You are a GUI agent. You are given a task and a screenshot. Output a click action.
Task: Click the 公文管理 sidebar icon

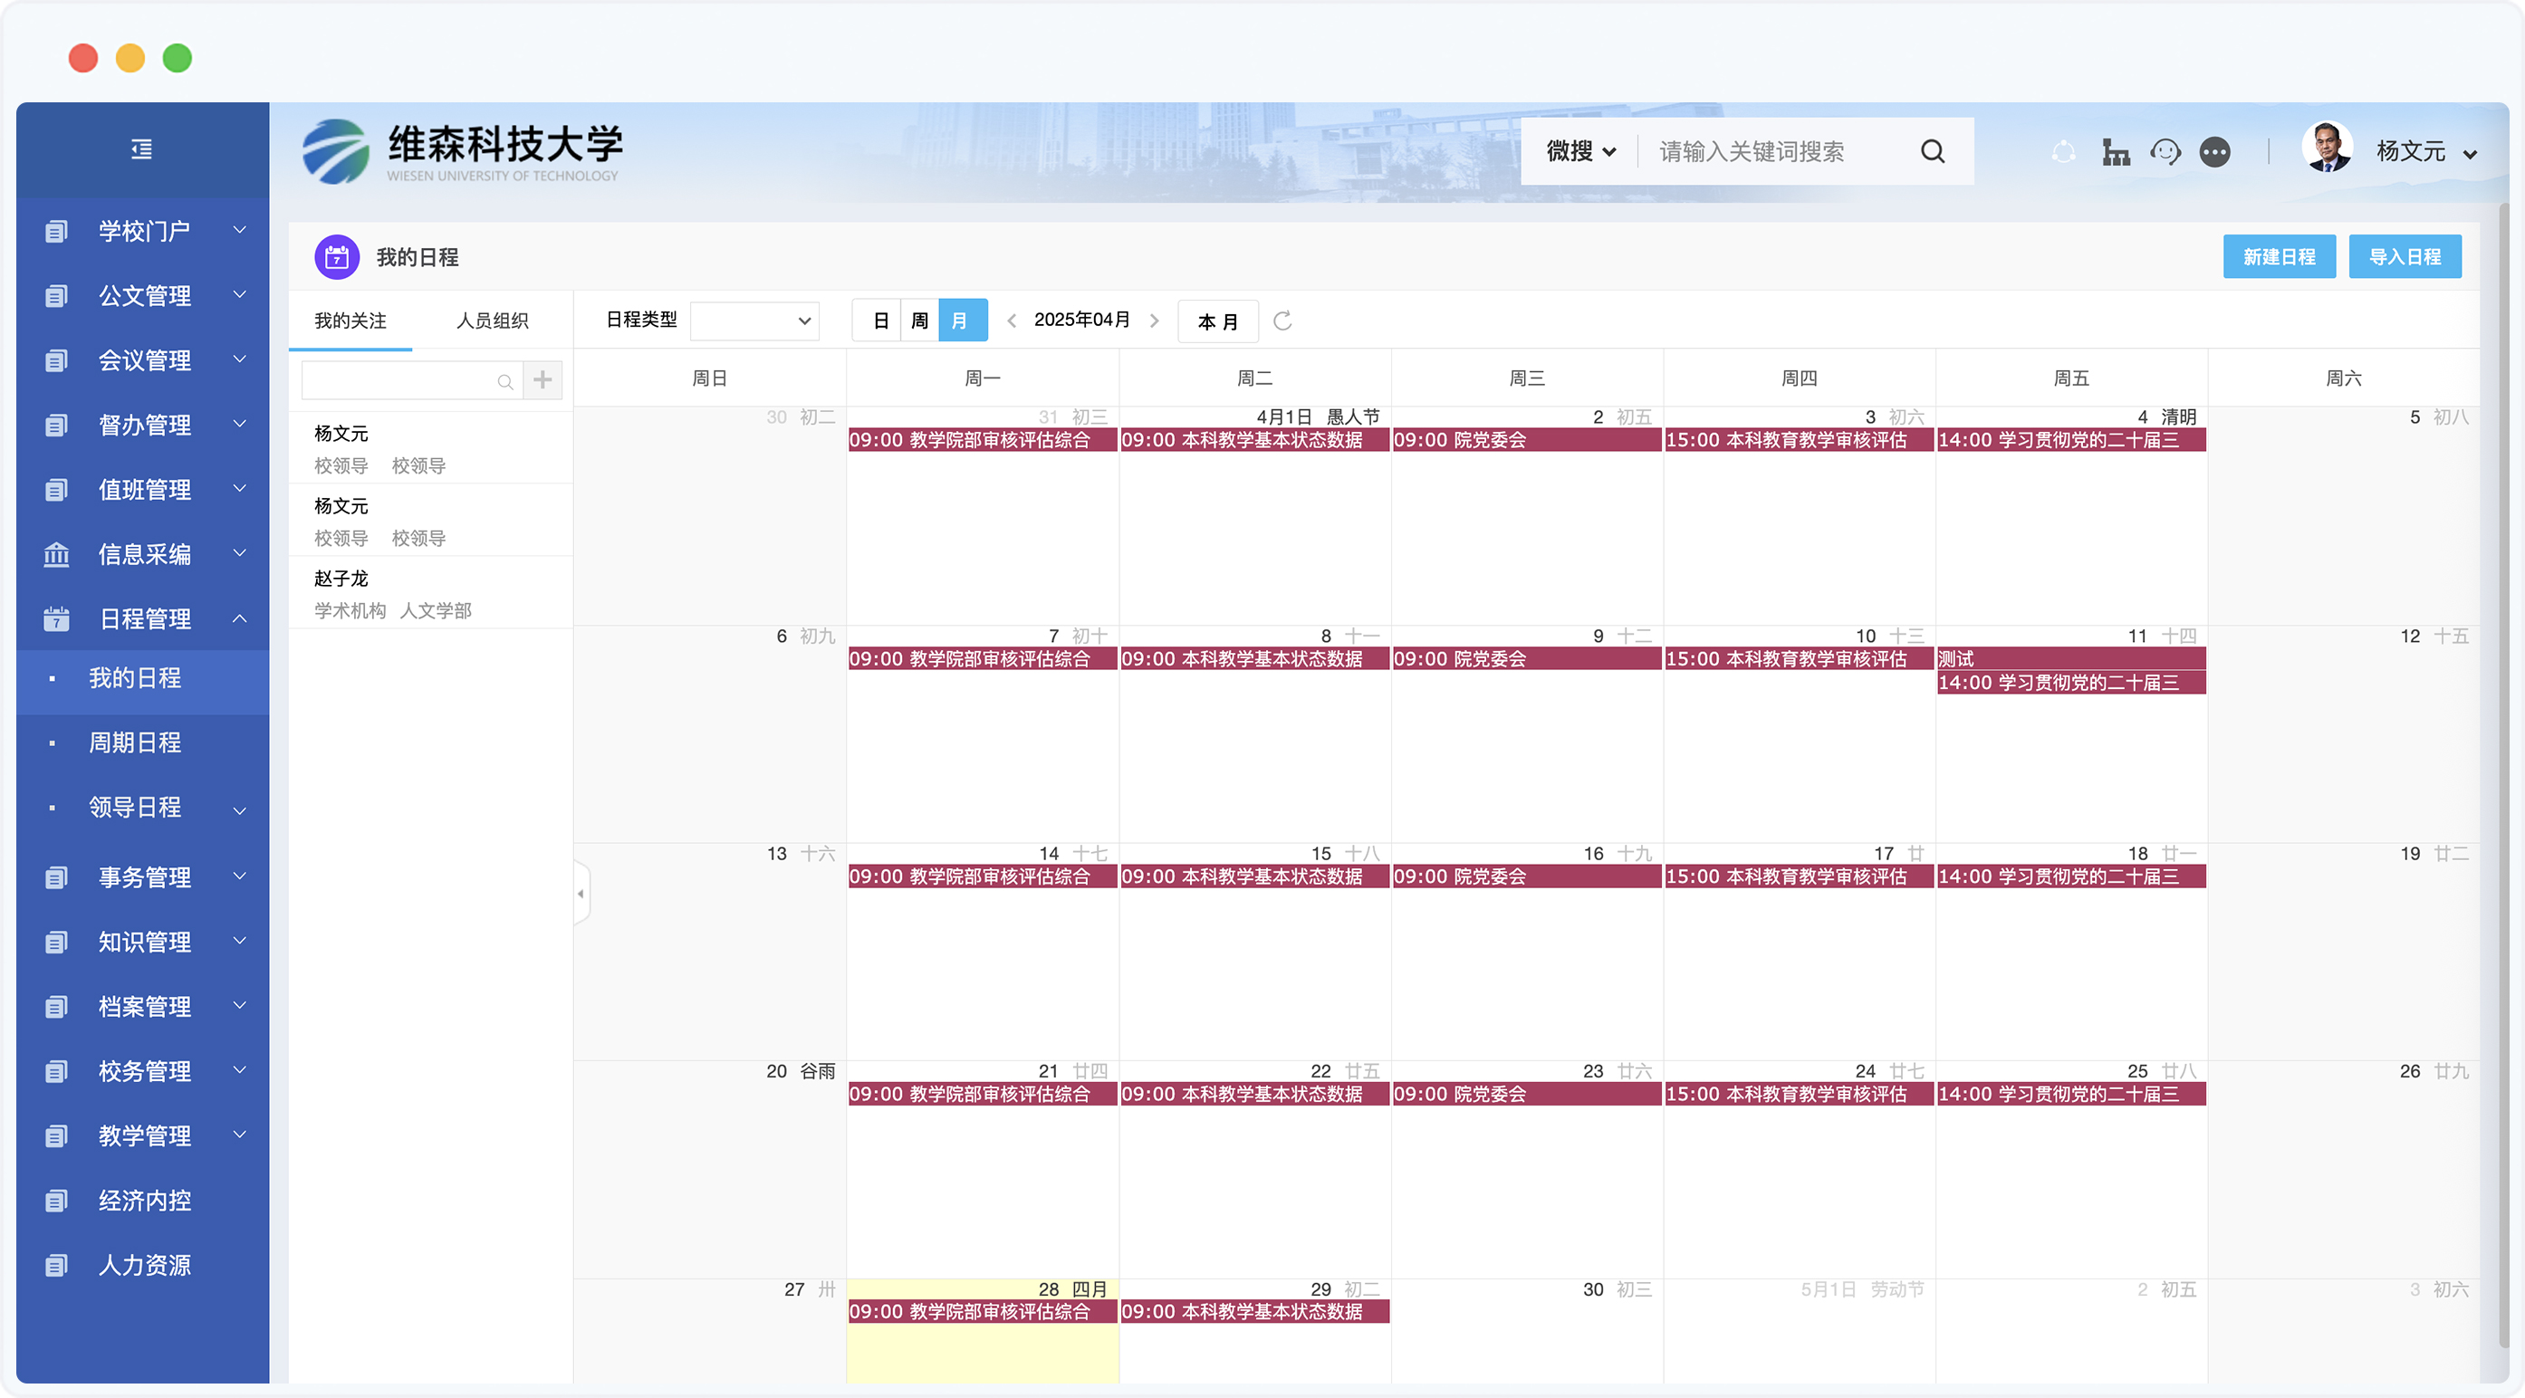pyautogui.click(x=56, y=296)
